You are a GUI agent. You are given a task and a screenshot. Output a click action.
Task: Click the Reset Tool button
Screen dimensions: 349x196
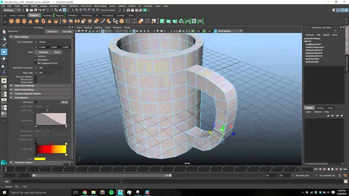coord(52,32)
